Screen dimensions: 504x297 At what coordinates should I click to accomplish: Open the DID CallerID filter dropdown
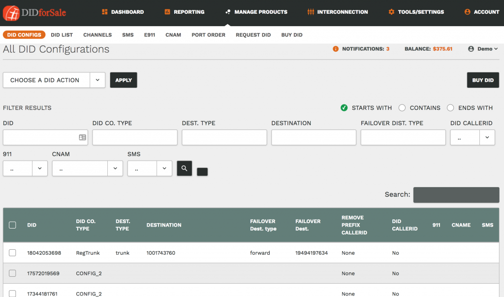(472, 137)
